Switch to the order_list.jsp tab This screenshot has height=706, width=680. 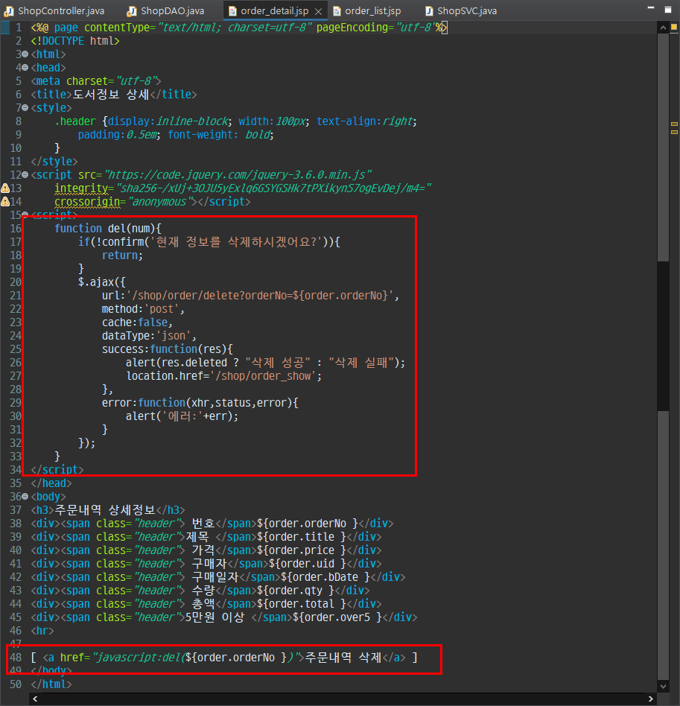pos(366,11)
